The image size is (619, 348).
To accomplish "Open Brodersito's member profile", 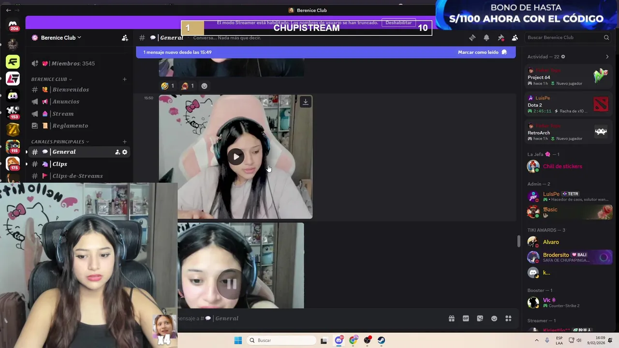I will pyautogui.click(x=569, y=257).
